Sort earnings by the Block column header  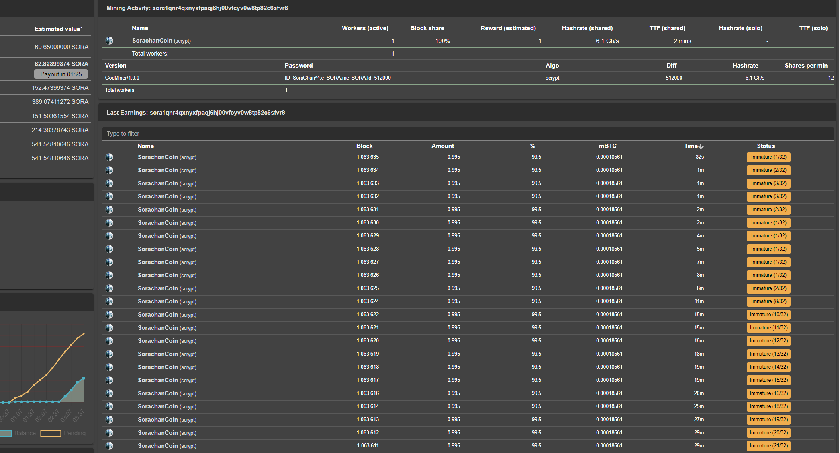[364, 146]
